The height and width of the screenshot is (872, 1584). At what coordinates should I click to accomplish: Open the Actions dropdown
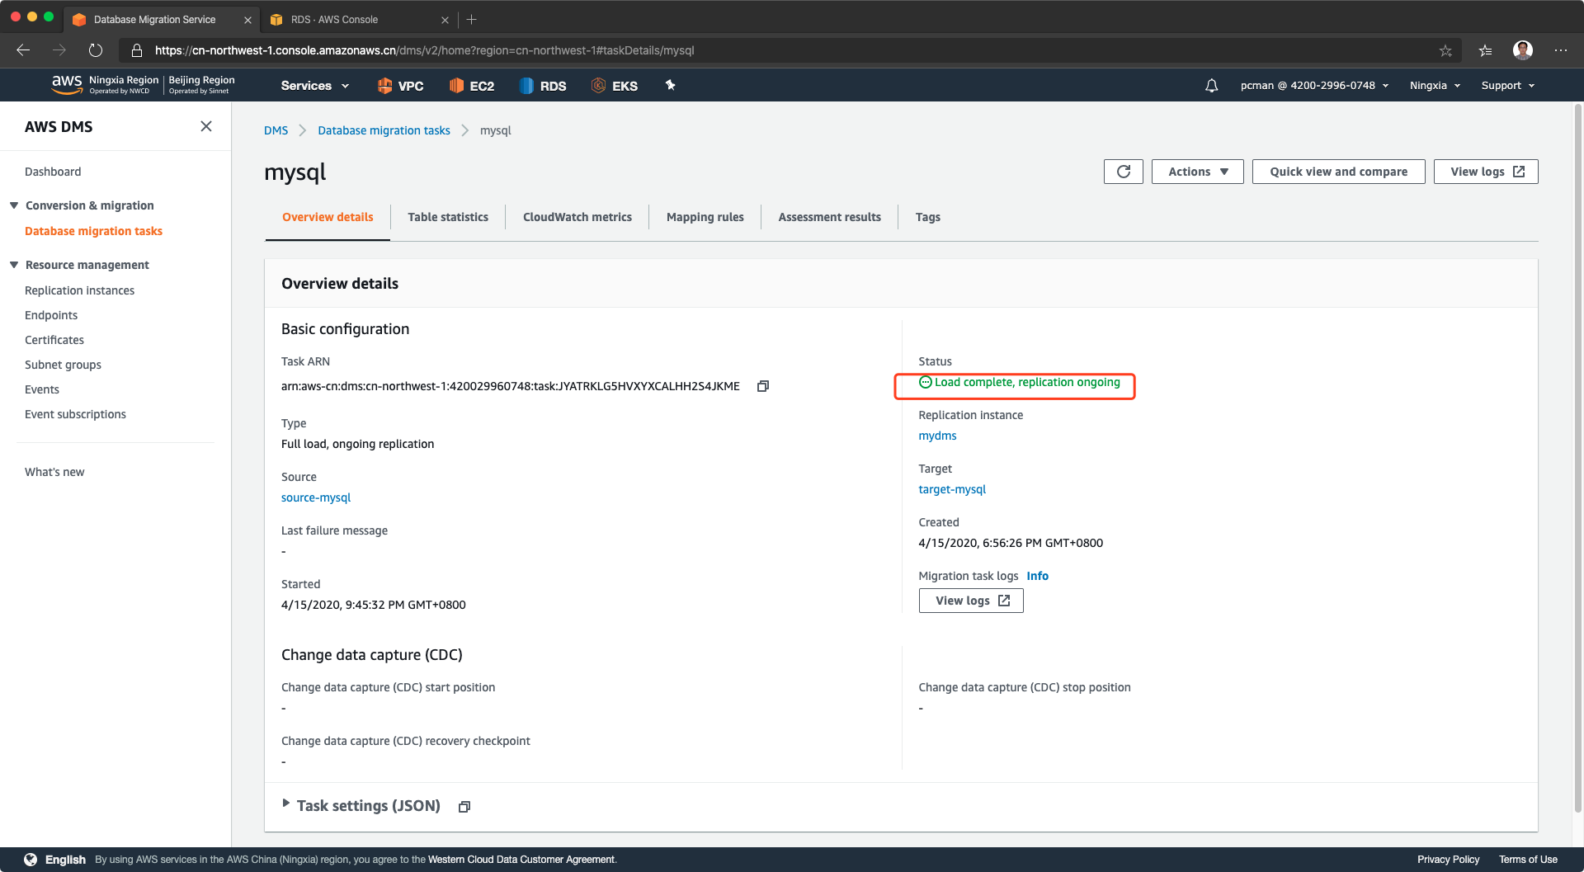click(x=1197, y=172)
